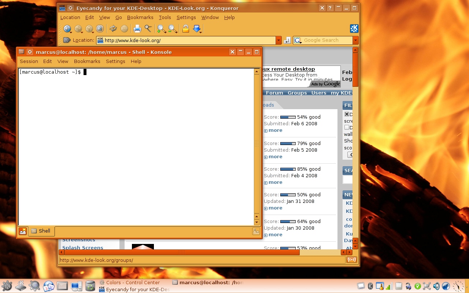The image size is (469, 293).
Task: Clear the location bar with the erase icon
Action: point(67,40)
